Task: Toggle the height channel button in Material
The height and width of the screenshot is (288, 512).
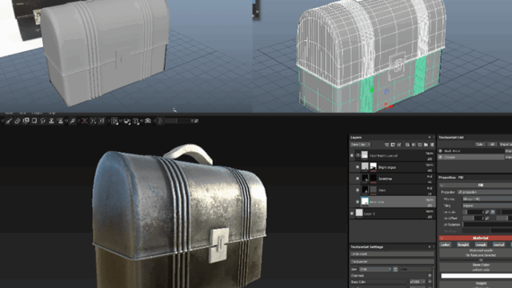Action: [x=463, y=244]
